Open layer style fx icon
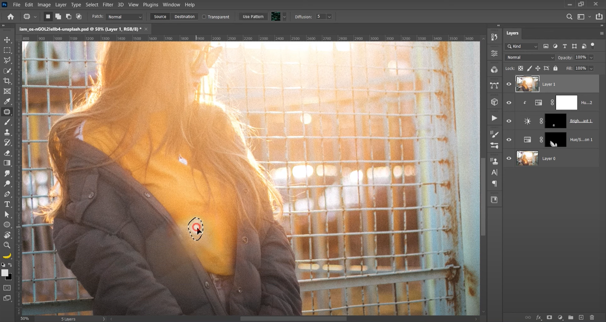 539,317
